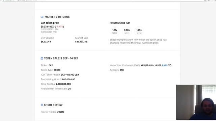Click the -4.97% price change figure
This screenshot has width=216, height=121.
(59, 27)
